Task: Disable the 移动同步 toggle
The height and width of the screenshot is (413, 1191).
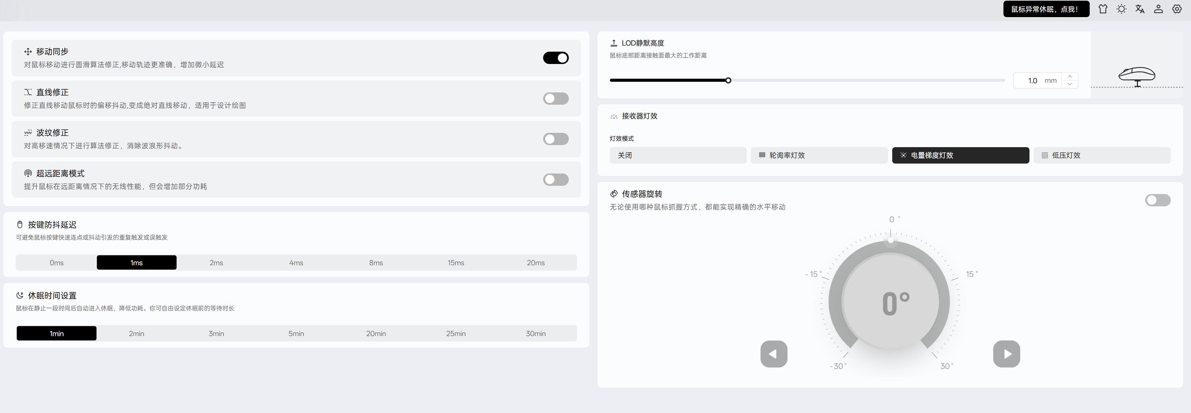Action: pos(556,58)
